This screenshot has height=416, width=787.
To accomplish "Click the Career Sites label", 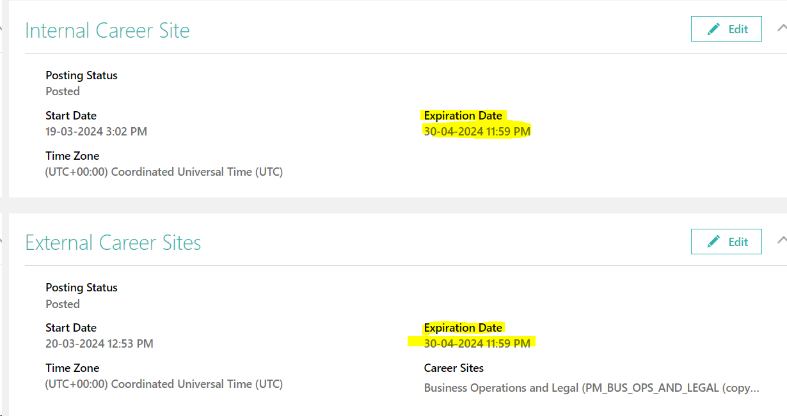I will click(454, 368).
